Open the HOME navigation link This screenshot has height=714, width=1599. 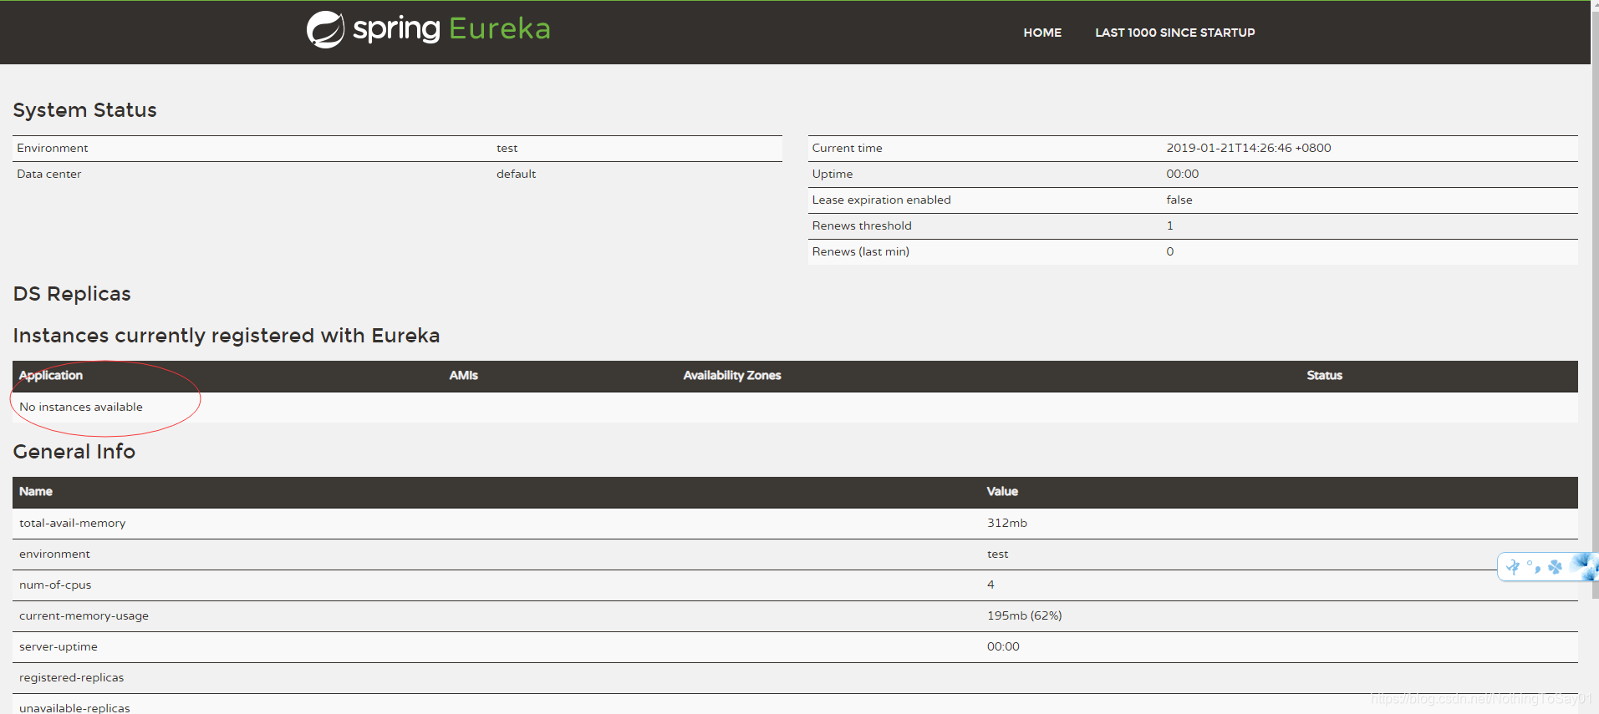tap(1042, 33)
